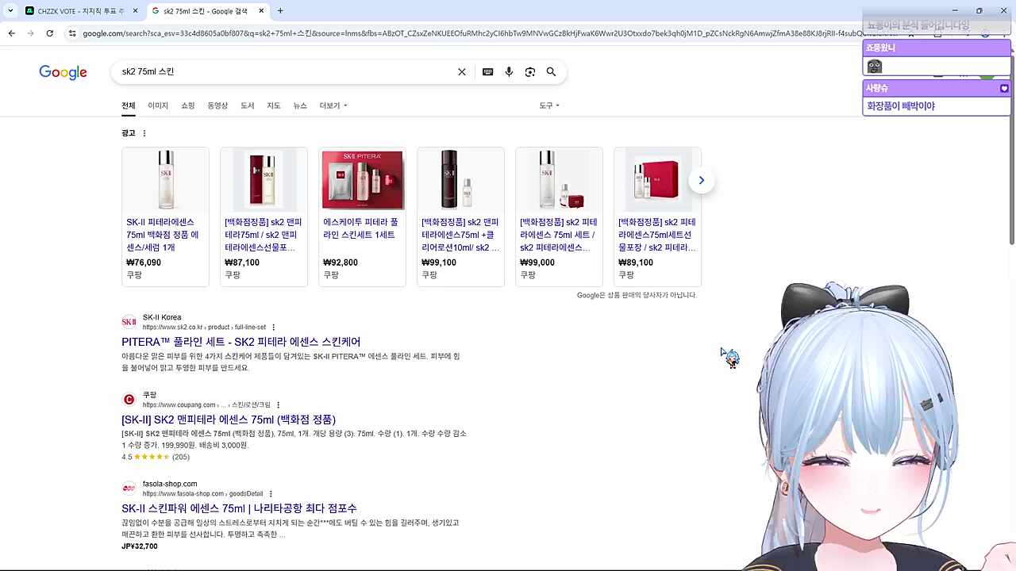Switch to the CHZZK VOTE tab
The height and width of the screenshot is (571, 1016).
[81, 11]
